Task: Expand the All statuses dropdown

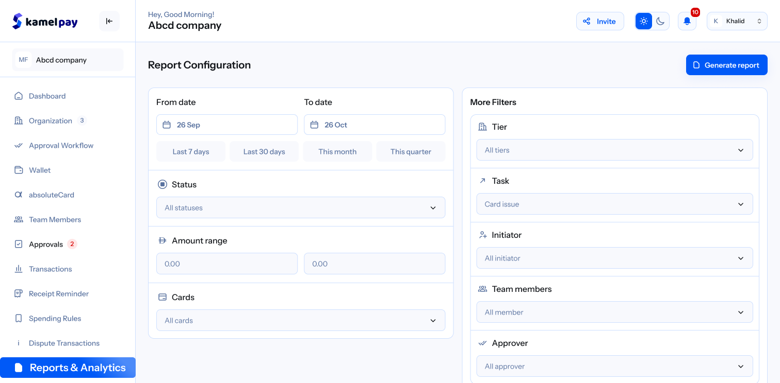Action: (301, 207)
